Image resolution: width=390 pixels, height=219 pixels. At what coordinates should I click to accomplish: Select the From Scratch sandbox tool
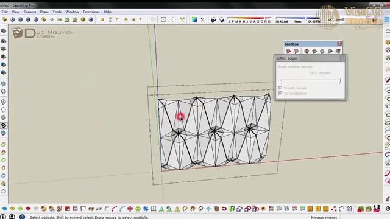[x=297, y=51]
